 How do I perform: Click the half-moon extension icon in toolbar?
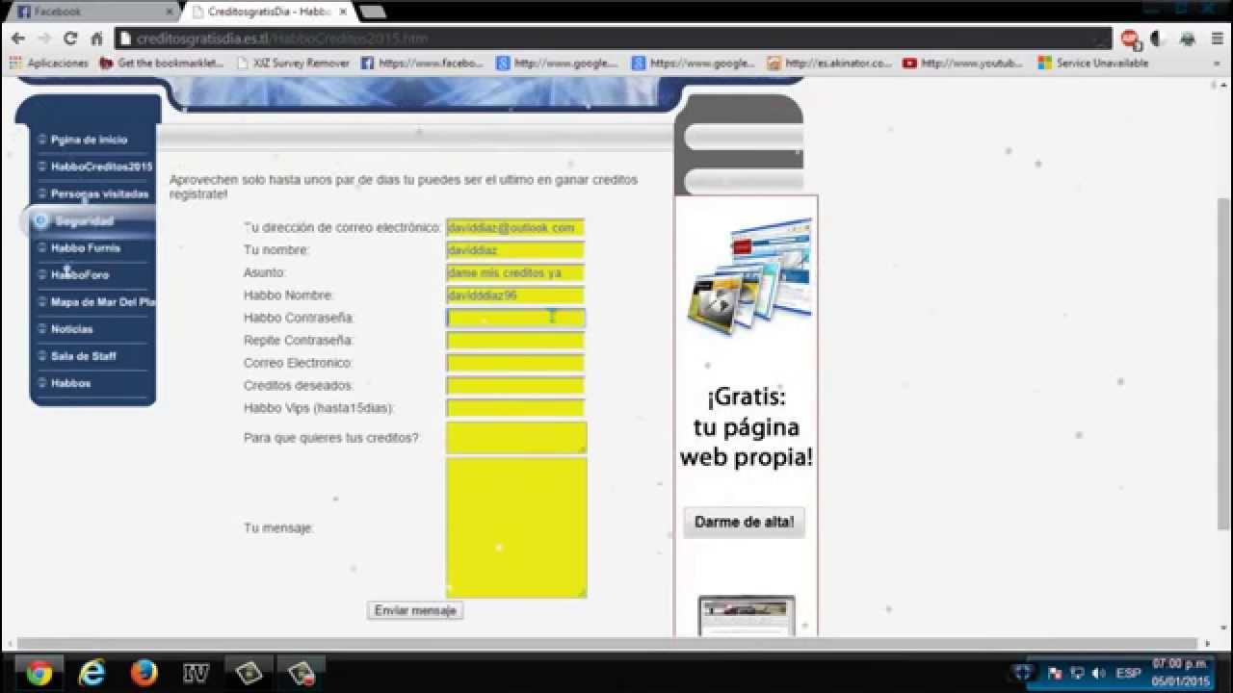coord(1158,38)
